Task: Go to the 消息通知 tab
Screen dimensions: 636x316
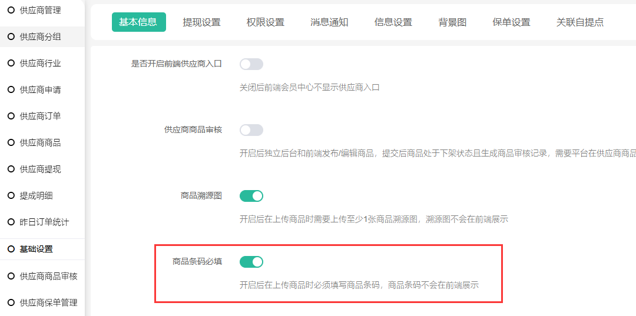Action: coord(329,22)
